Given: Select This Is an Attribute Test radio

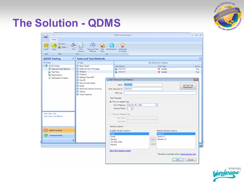Looking at the screenshot, I should click(111, 114).
